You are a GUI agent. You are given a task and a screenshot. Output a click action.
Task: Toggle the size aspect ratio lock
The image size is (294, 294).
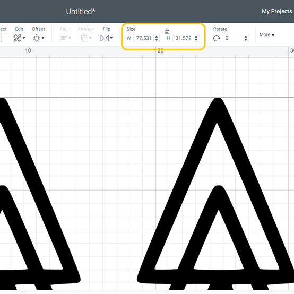(x=167, y=31)
